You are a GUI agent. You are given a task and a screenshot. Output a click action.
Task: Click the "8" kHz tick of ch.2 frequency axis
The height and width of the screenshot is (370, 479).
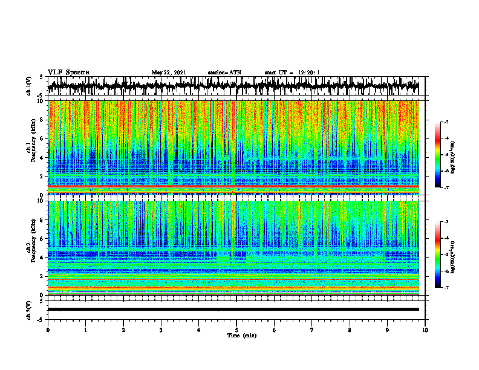click(42, 220)
